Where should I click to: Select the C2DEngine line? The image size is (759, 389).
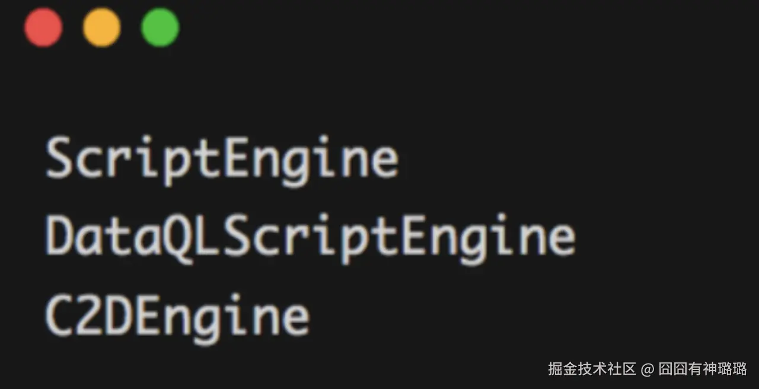[x=177, y=317]
